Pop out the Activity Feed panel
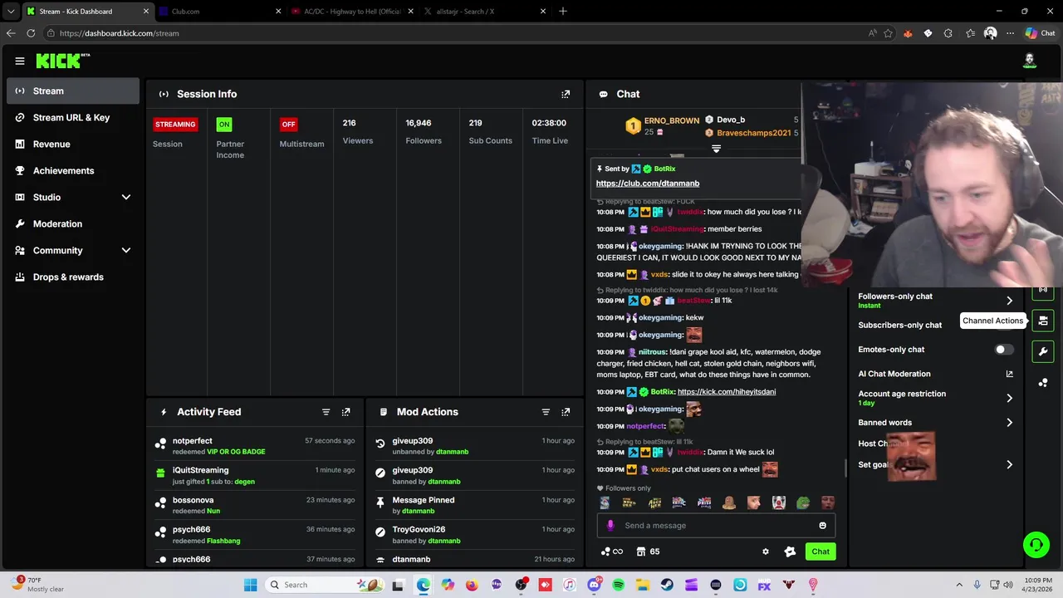 pyautogui.click(x=346, y=412)
